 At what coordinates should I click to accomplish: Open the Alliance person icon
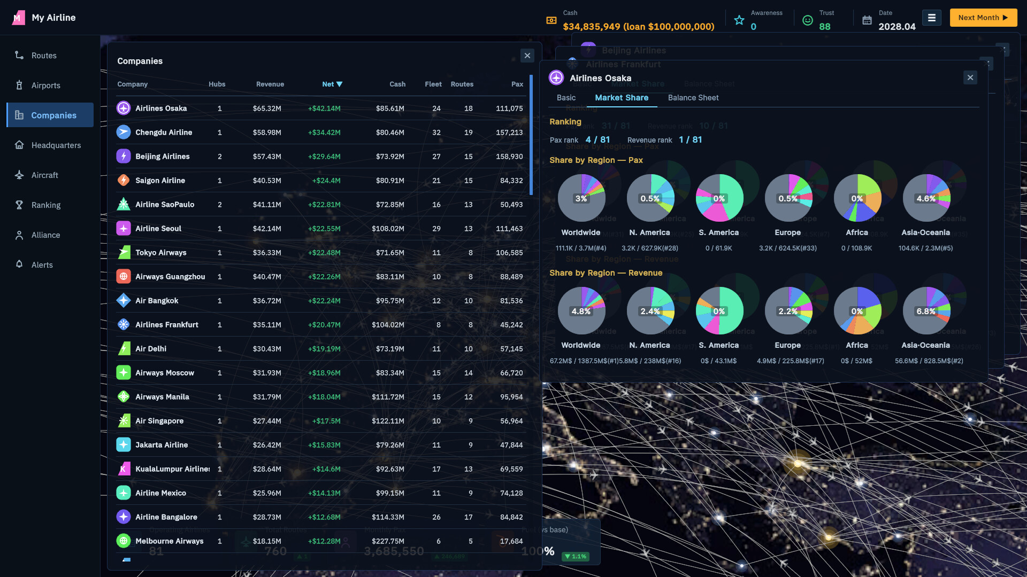19,235
